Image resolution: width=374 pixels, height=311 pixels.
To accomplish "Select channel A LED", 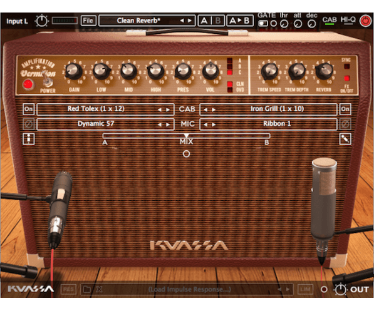I will 230,61.
